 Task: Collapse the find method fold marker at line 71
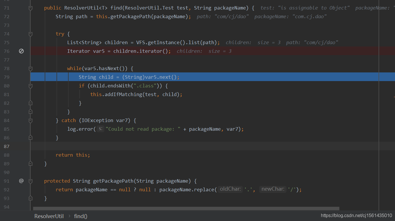[x=30, y=8]
